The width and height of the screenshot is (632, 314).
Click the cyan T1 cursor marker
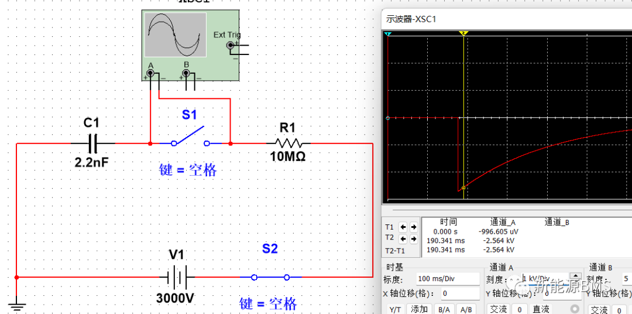[x=388, y=34]
